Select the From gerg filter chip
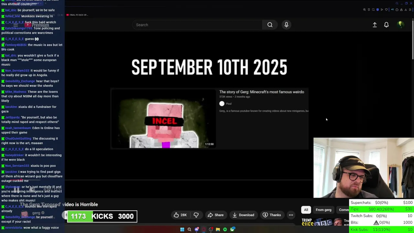The width and height of the screenshot is (414, 233). (323, 210)
